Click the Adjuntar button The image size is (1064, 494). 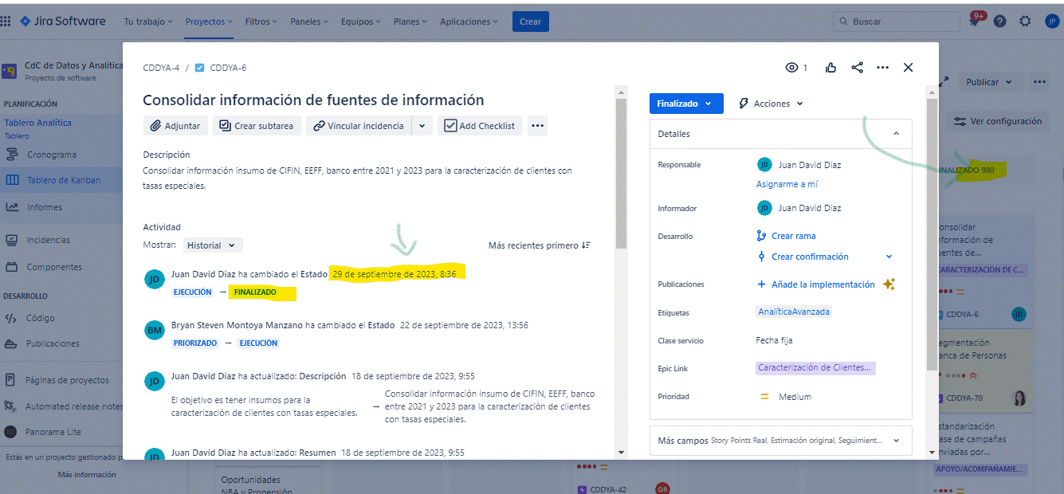pos(176,126)
